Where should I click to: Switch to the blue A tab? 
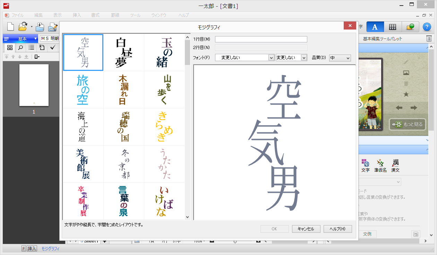click(x=375, y=27)
